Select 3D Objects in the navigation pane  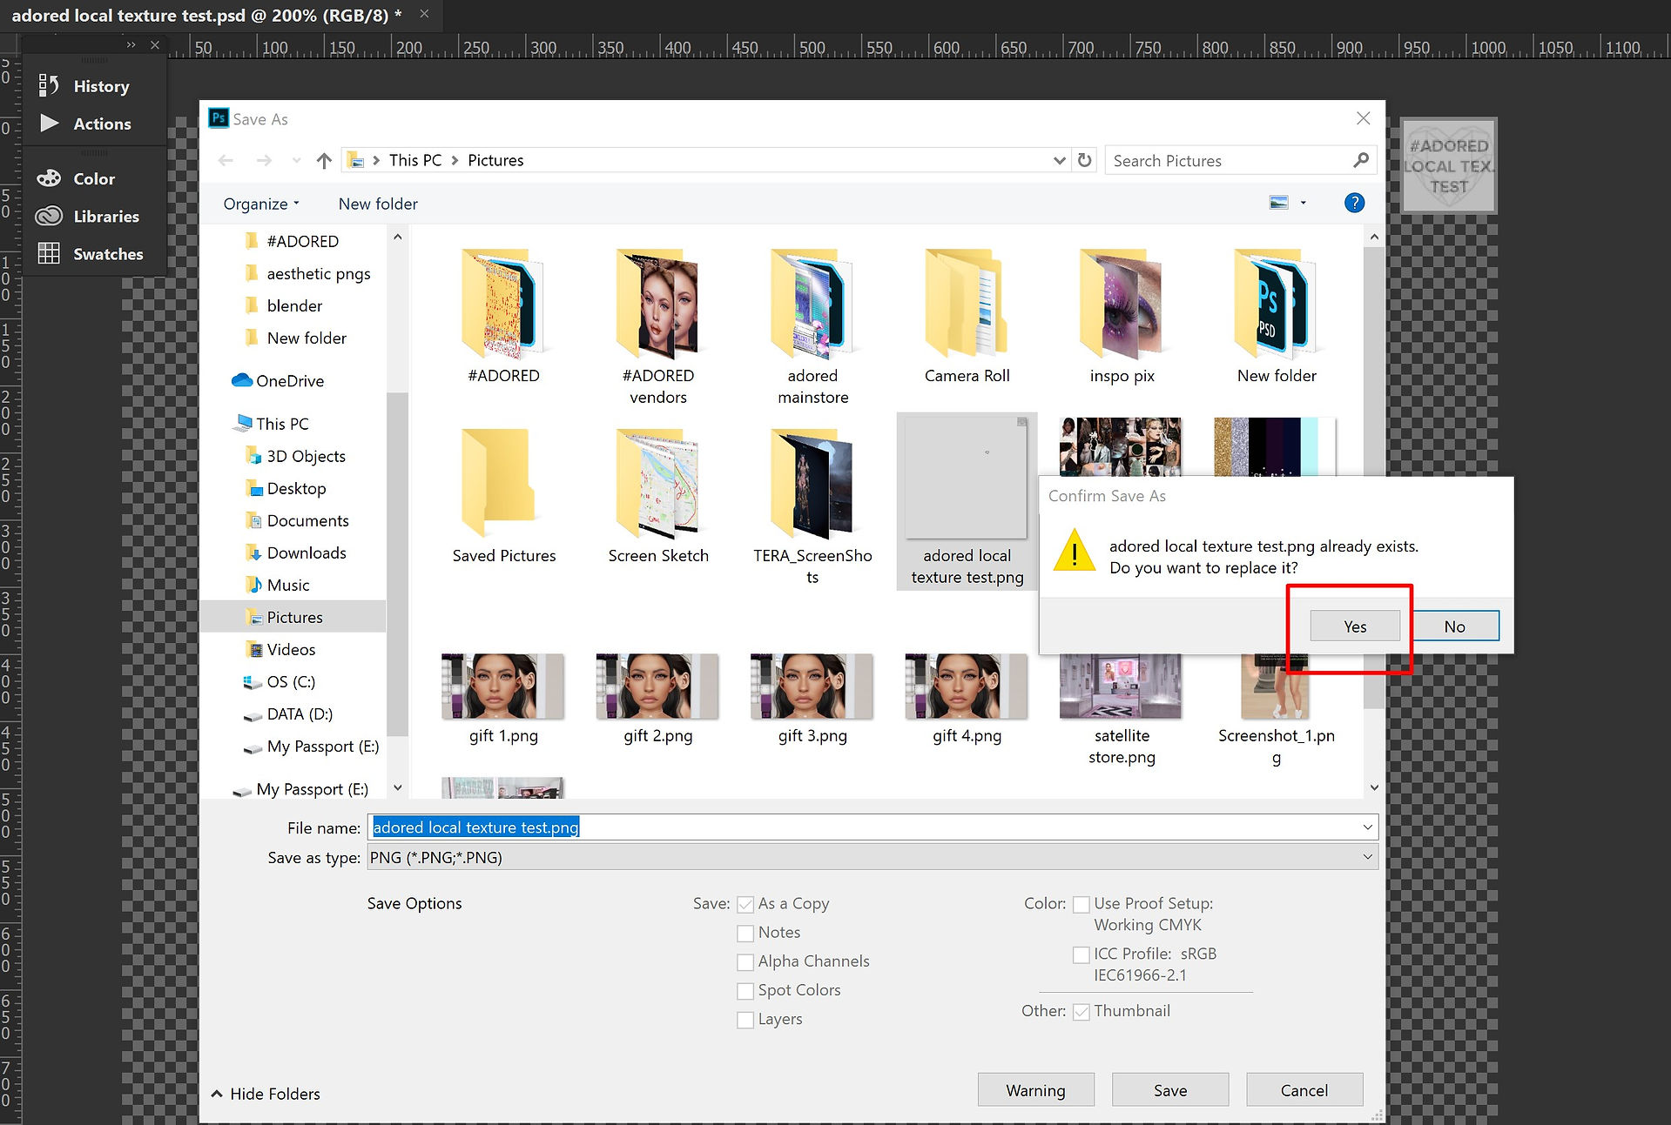click(306, 456)
